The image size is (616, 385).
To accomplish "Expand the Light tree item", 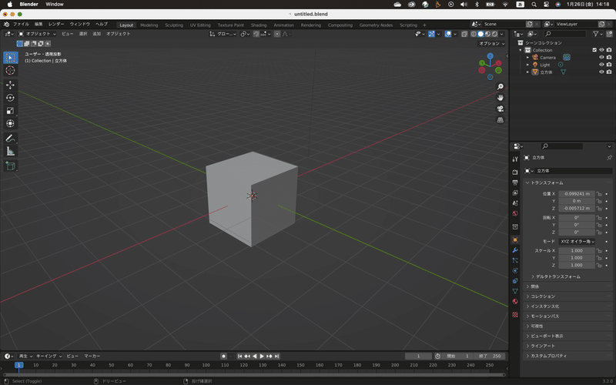I will click(527, 65).
